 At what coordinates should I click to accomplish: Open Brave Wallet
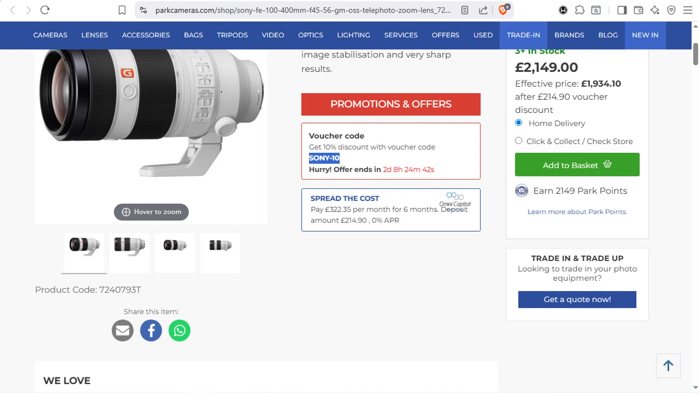point(638,10)
